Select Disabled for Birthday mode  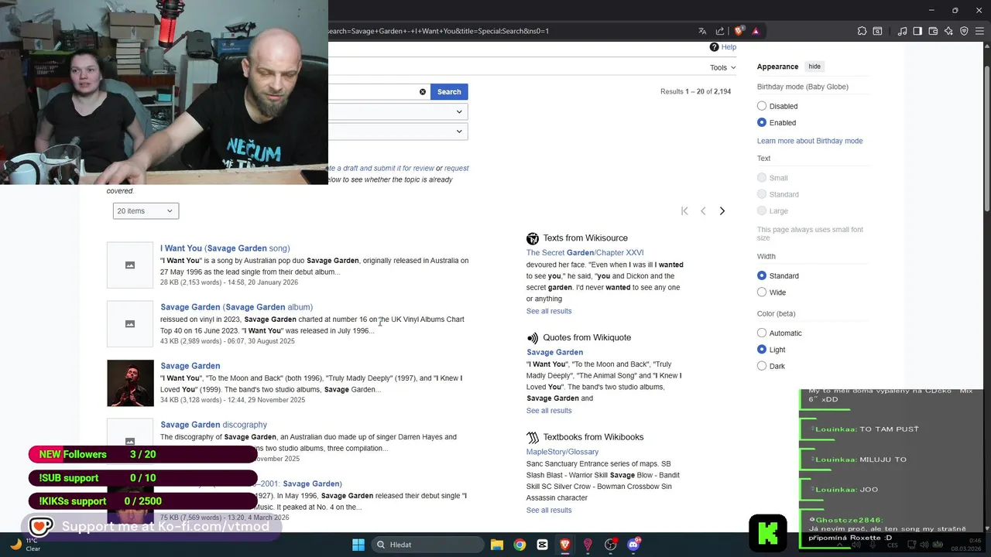point(762,106)
